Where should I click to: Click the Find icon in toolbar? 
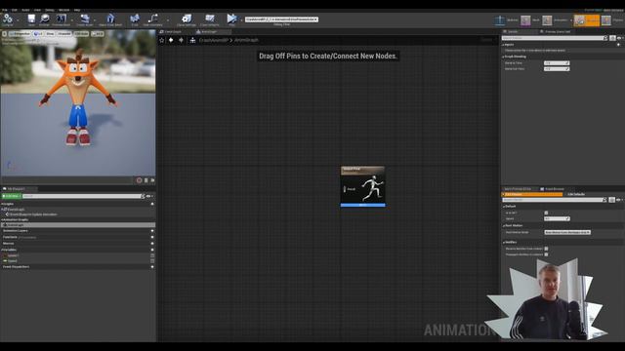pos(135,19)
